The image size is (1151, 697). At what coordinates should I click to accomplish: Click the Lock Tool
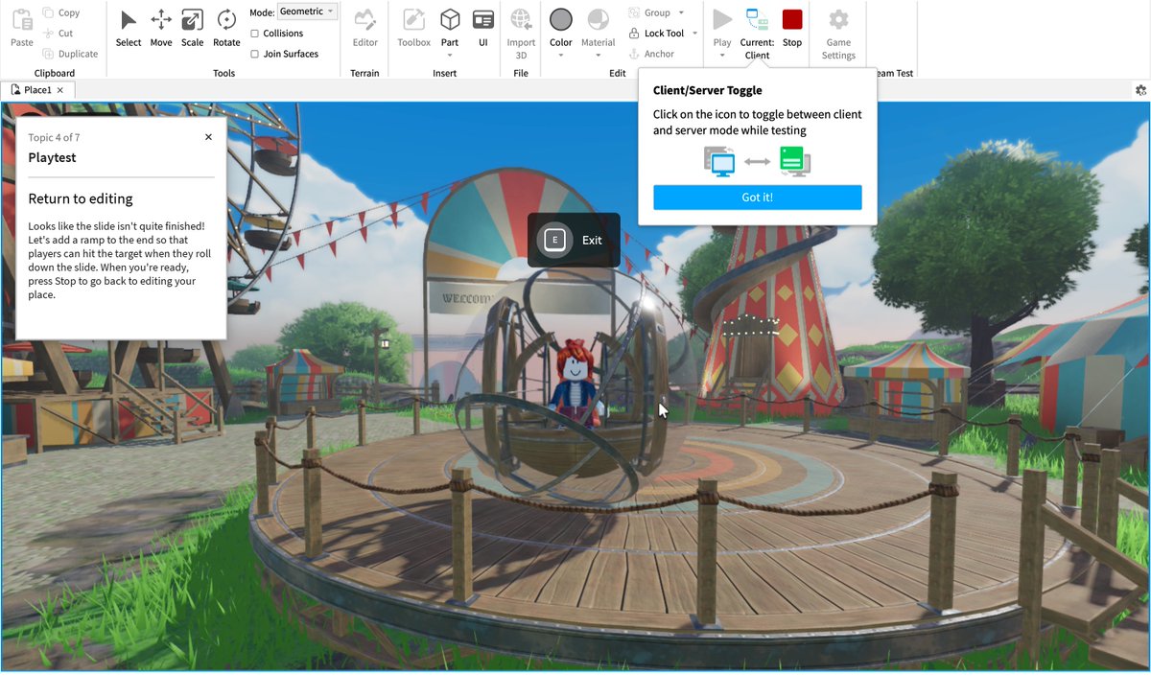(656, 34)
